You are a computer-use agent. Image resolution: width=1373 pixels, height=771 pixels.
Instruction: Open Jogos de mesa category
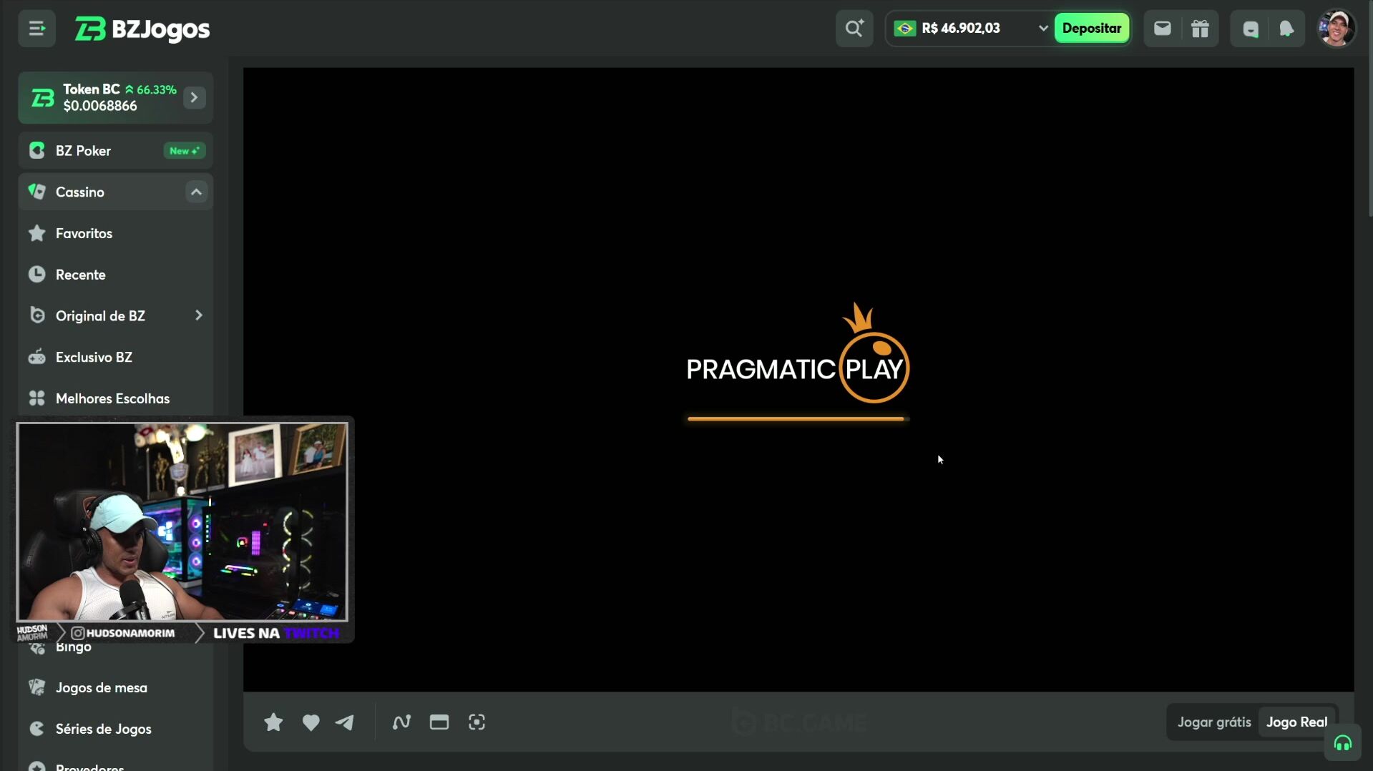coord(115,687)
